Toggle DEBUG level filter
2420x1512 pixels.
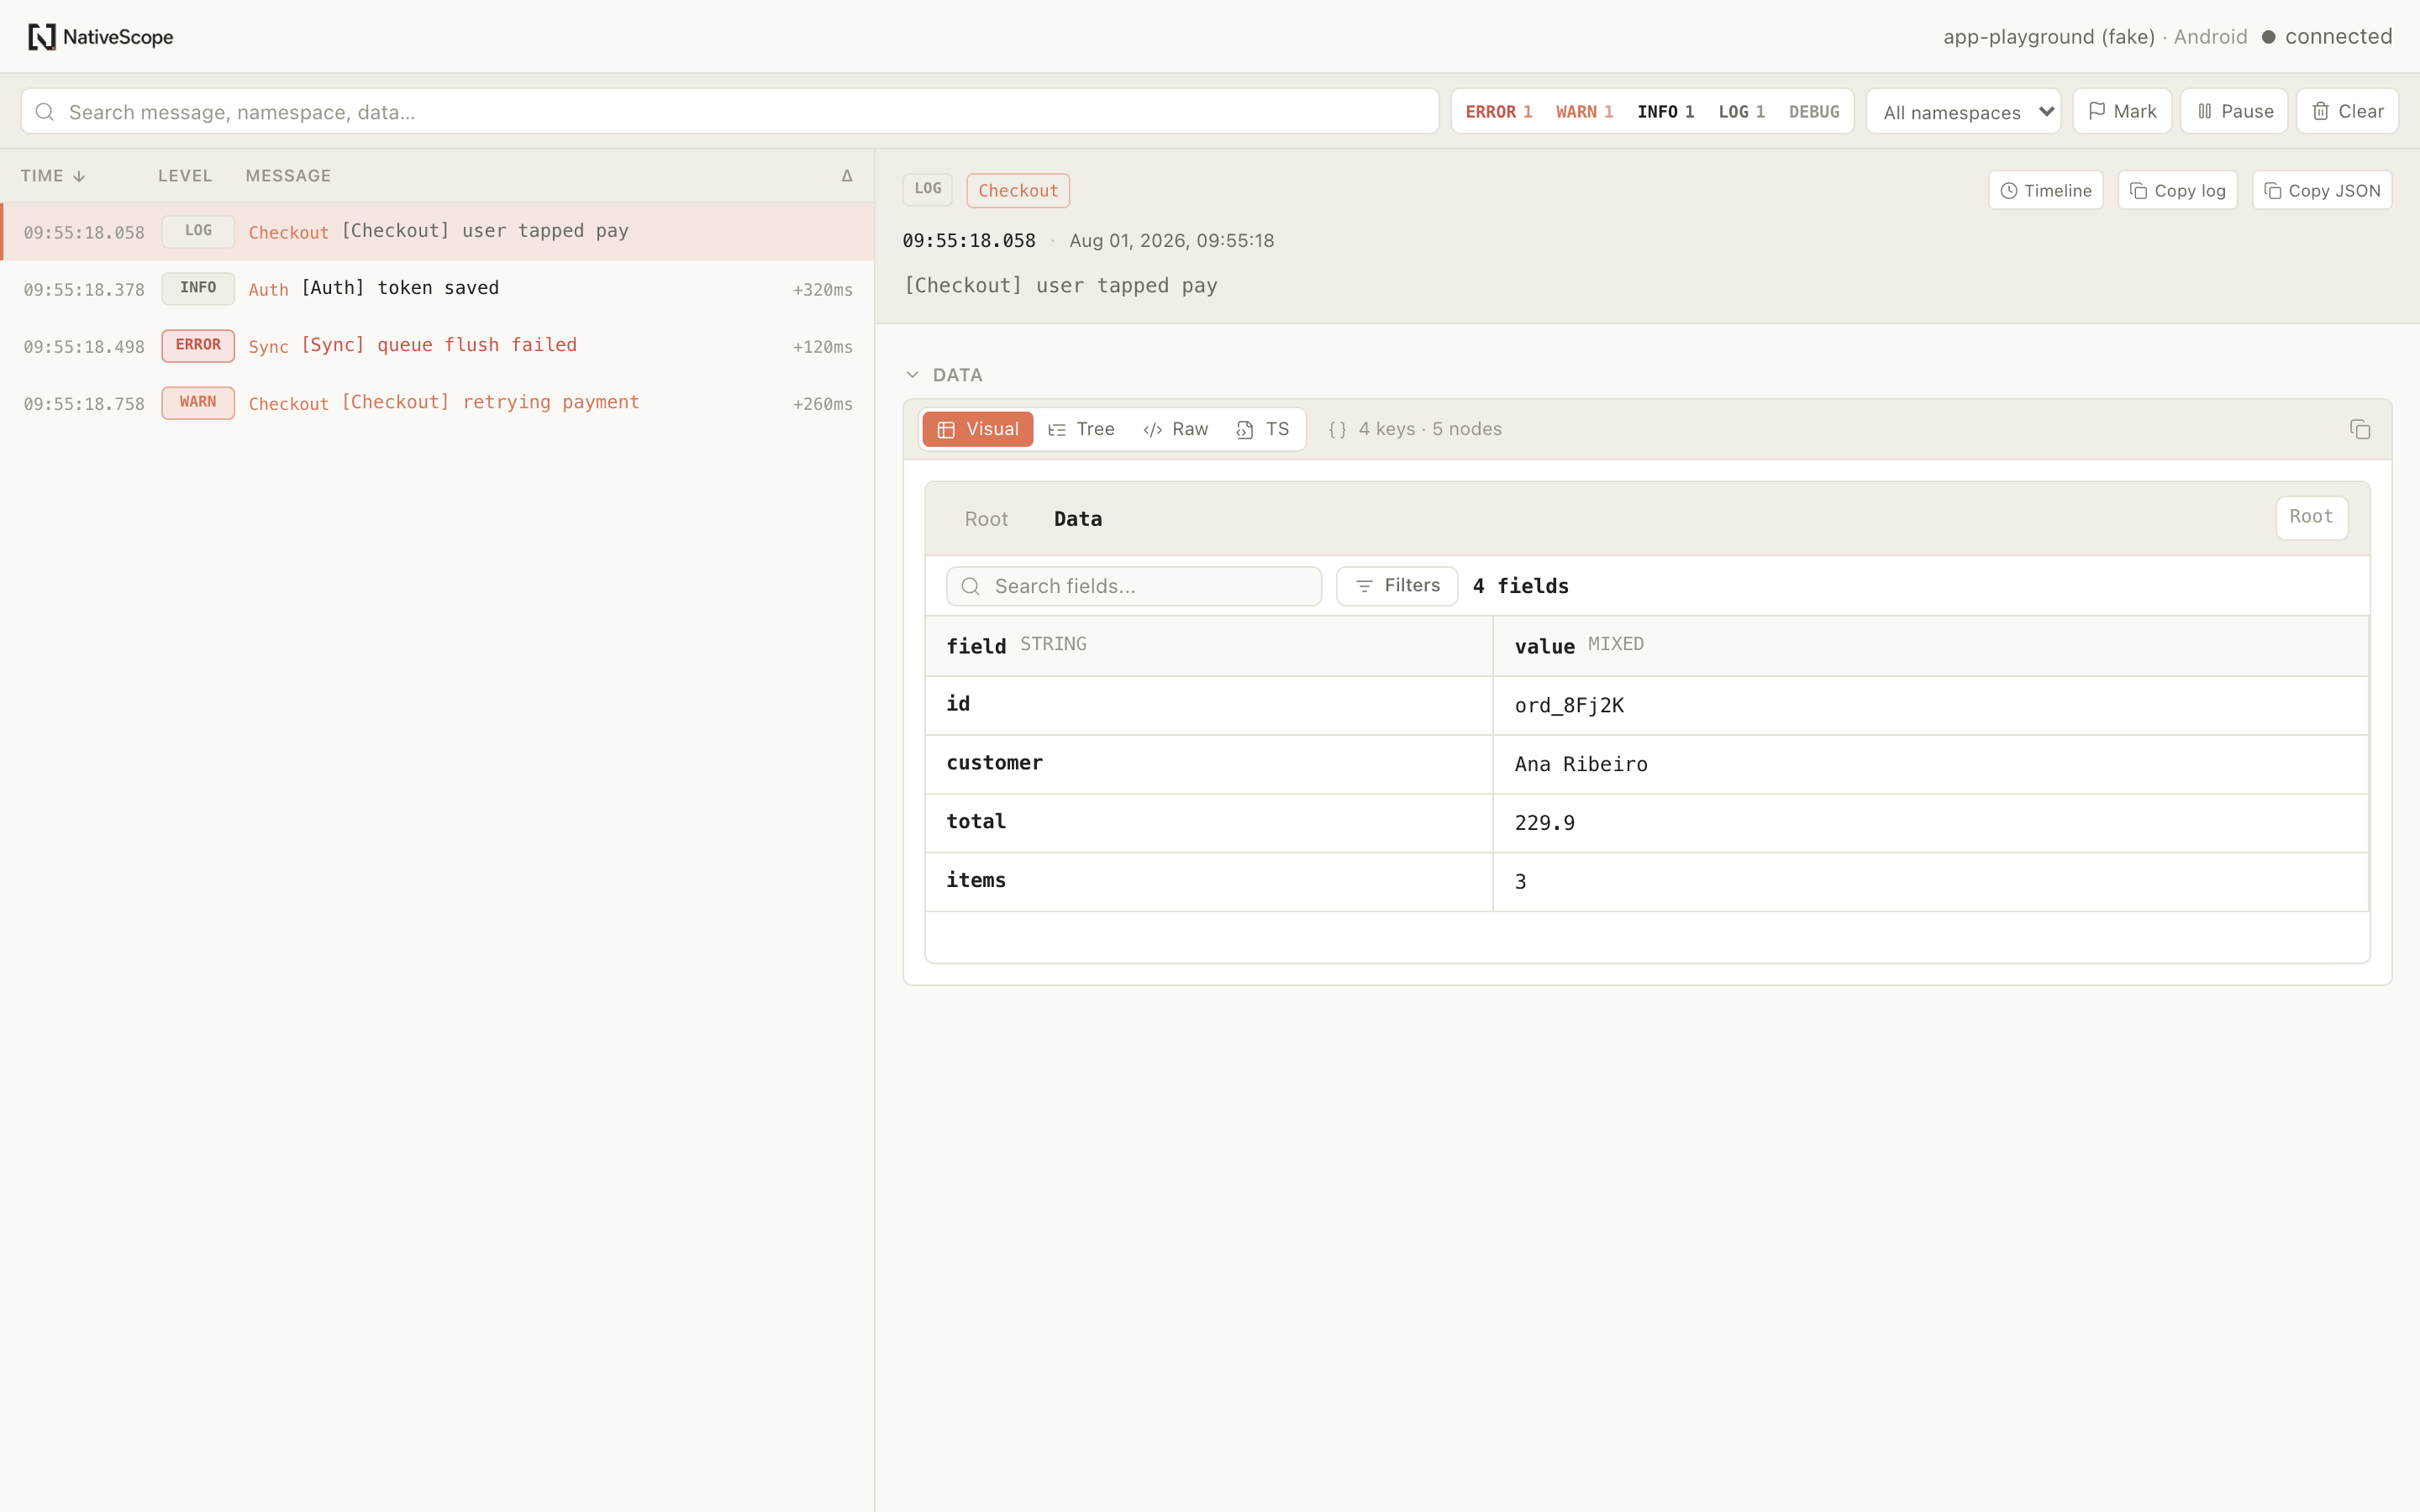(x=1814, y=112)
